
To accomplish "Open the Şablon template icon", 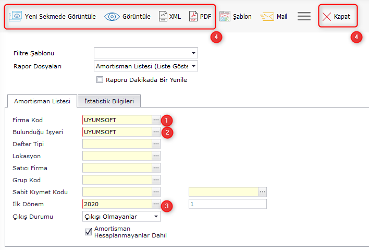I will pos(225,17).
